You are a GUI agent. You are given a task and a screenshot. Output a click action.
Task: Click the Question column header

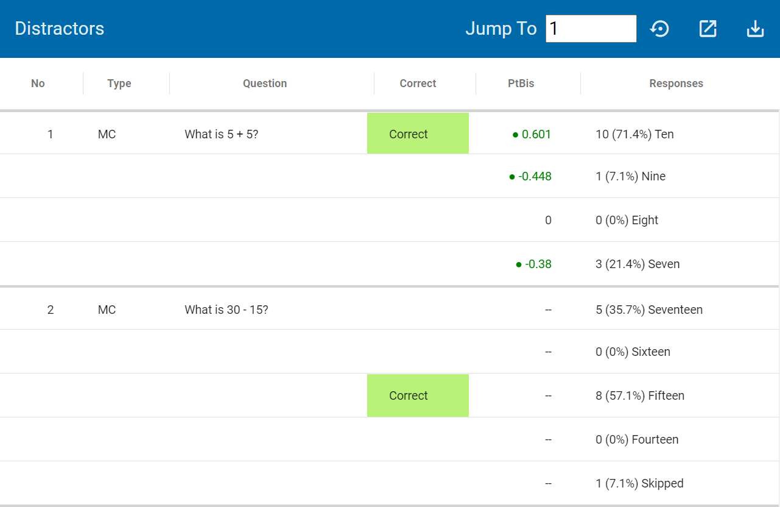(x=265, y=83)
